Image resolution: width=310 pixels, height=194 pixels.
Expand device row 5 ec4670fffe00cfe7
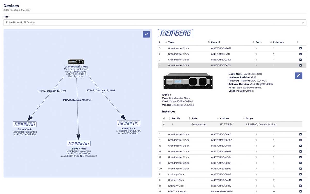(300, 134)
